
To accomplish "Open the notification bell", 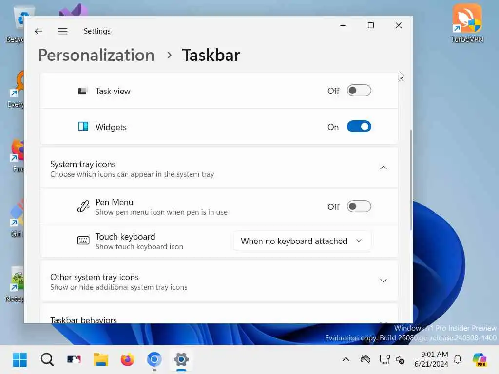I will [458, 360].
